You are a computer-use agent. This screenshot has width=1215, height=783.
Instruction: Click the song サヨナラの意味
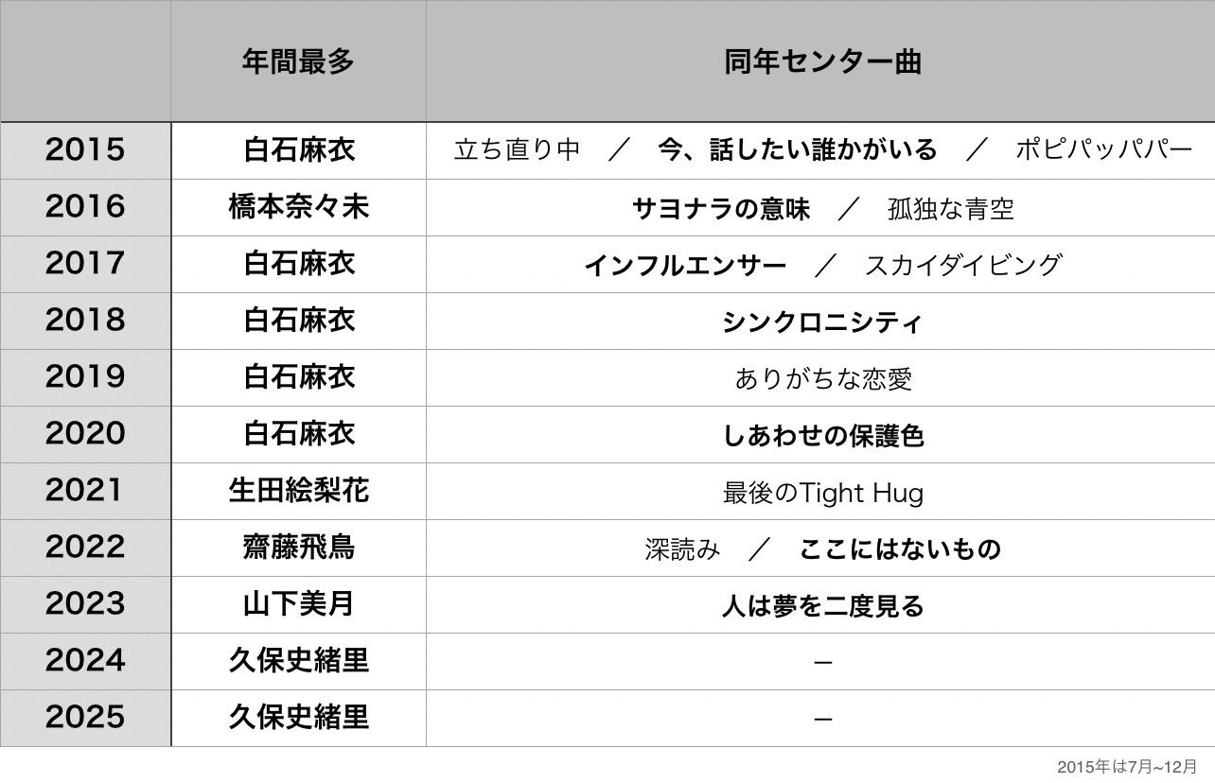click(720, 208)
